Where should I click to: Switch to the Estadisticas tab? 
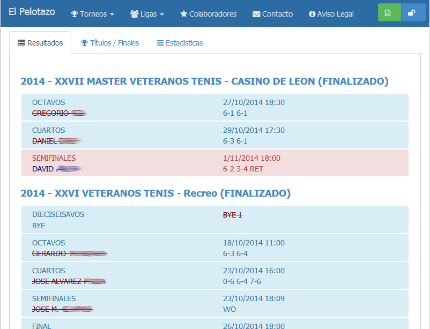pos(180,43)
